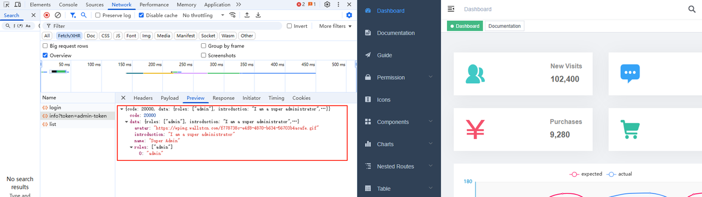Open Guide in the sidebar
This screenshot has width=702, height=197.
(x=399, y=55)
